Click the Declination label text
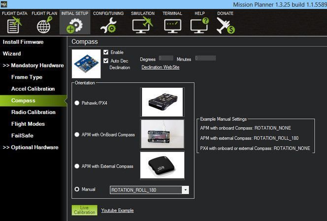The image size is (327, 221). (x=120, y=68)
